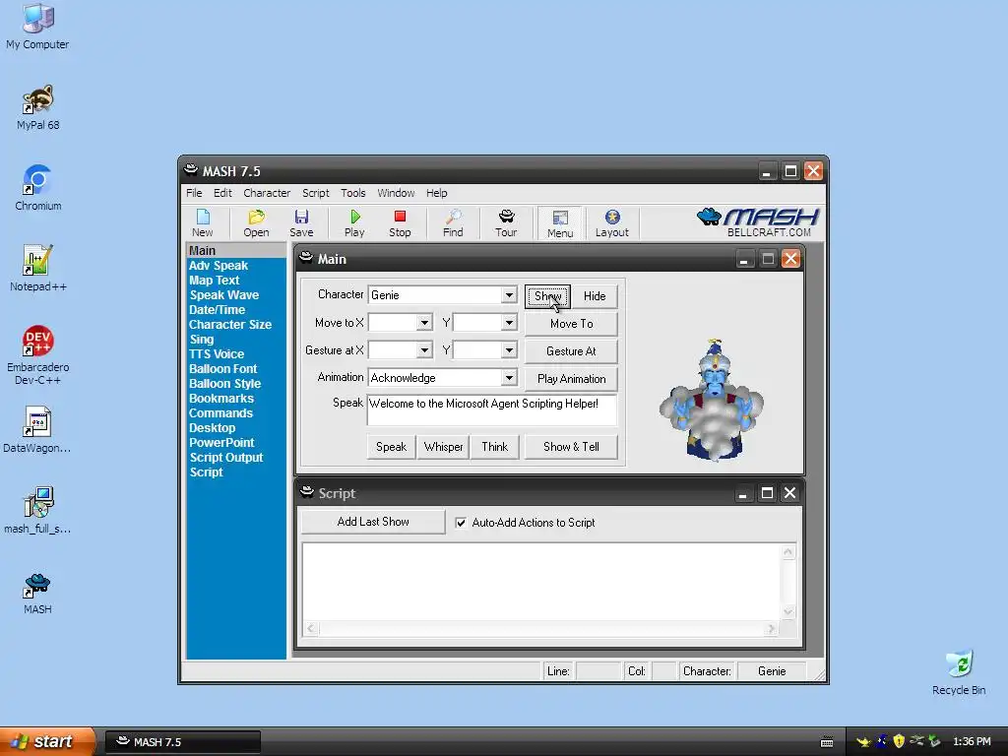Viewport: 1008px width, 756px height.
Task: Open the File menu
Action: (194, 193)
